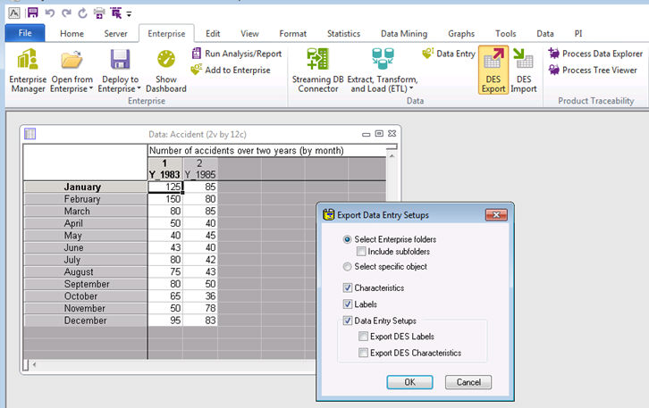Click the spreadsheet title header text
The width and height of the screenshot is (649, 408).
[x=246, y=151]
